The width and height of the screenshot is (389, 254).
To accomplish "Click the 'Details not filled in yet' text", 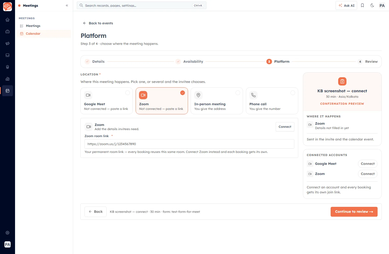I will 332,128.
